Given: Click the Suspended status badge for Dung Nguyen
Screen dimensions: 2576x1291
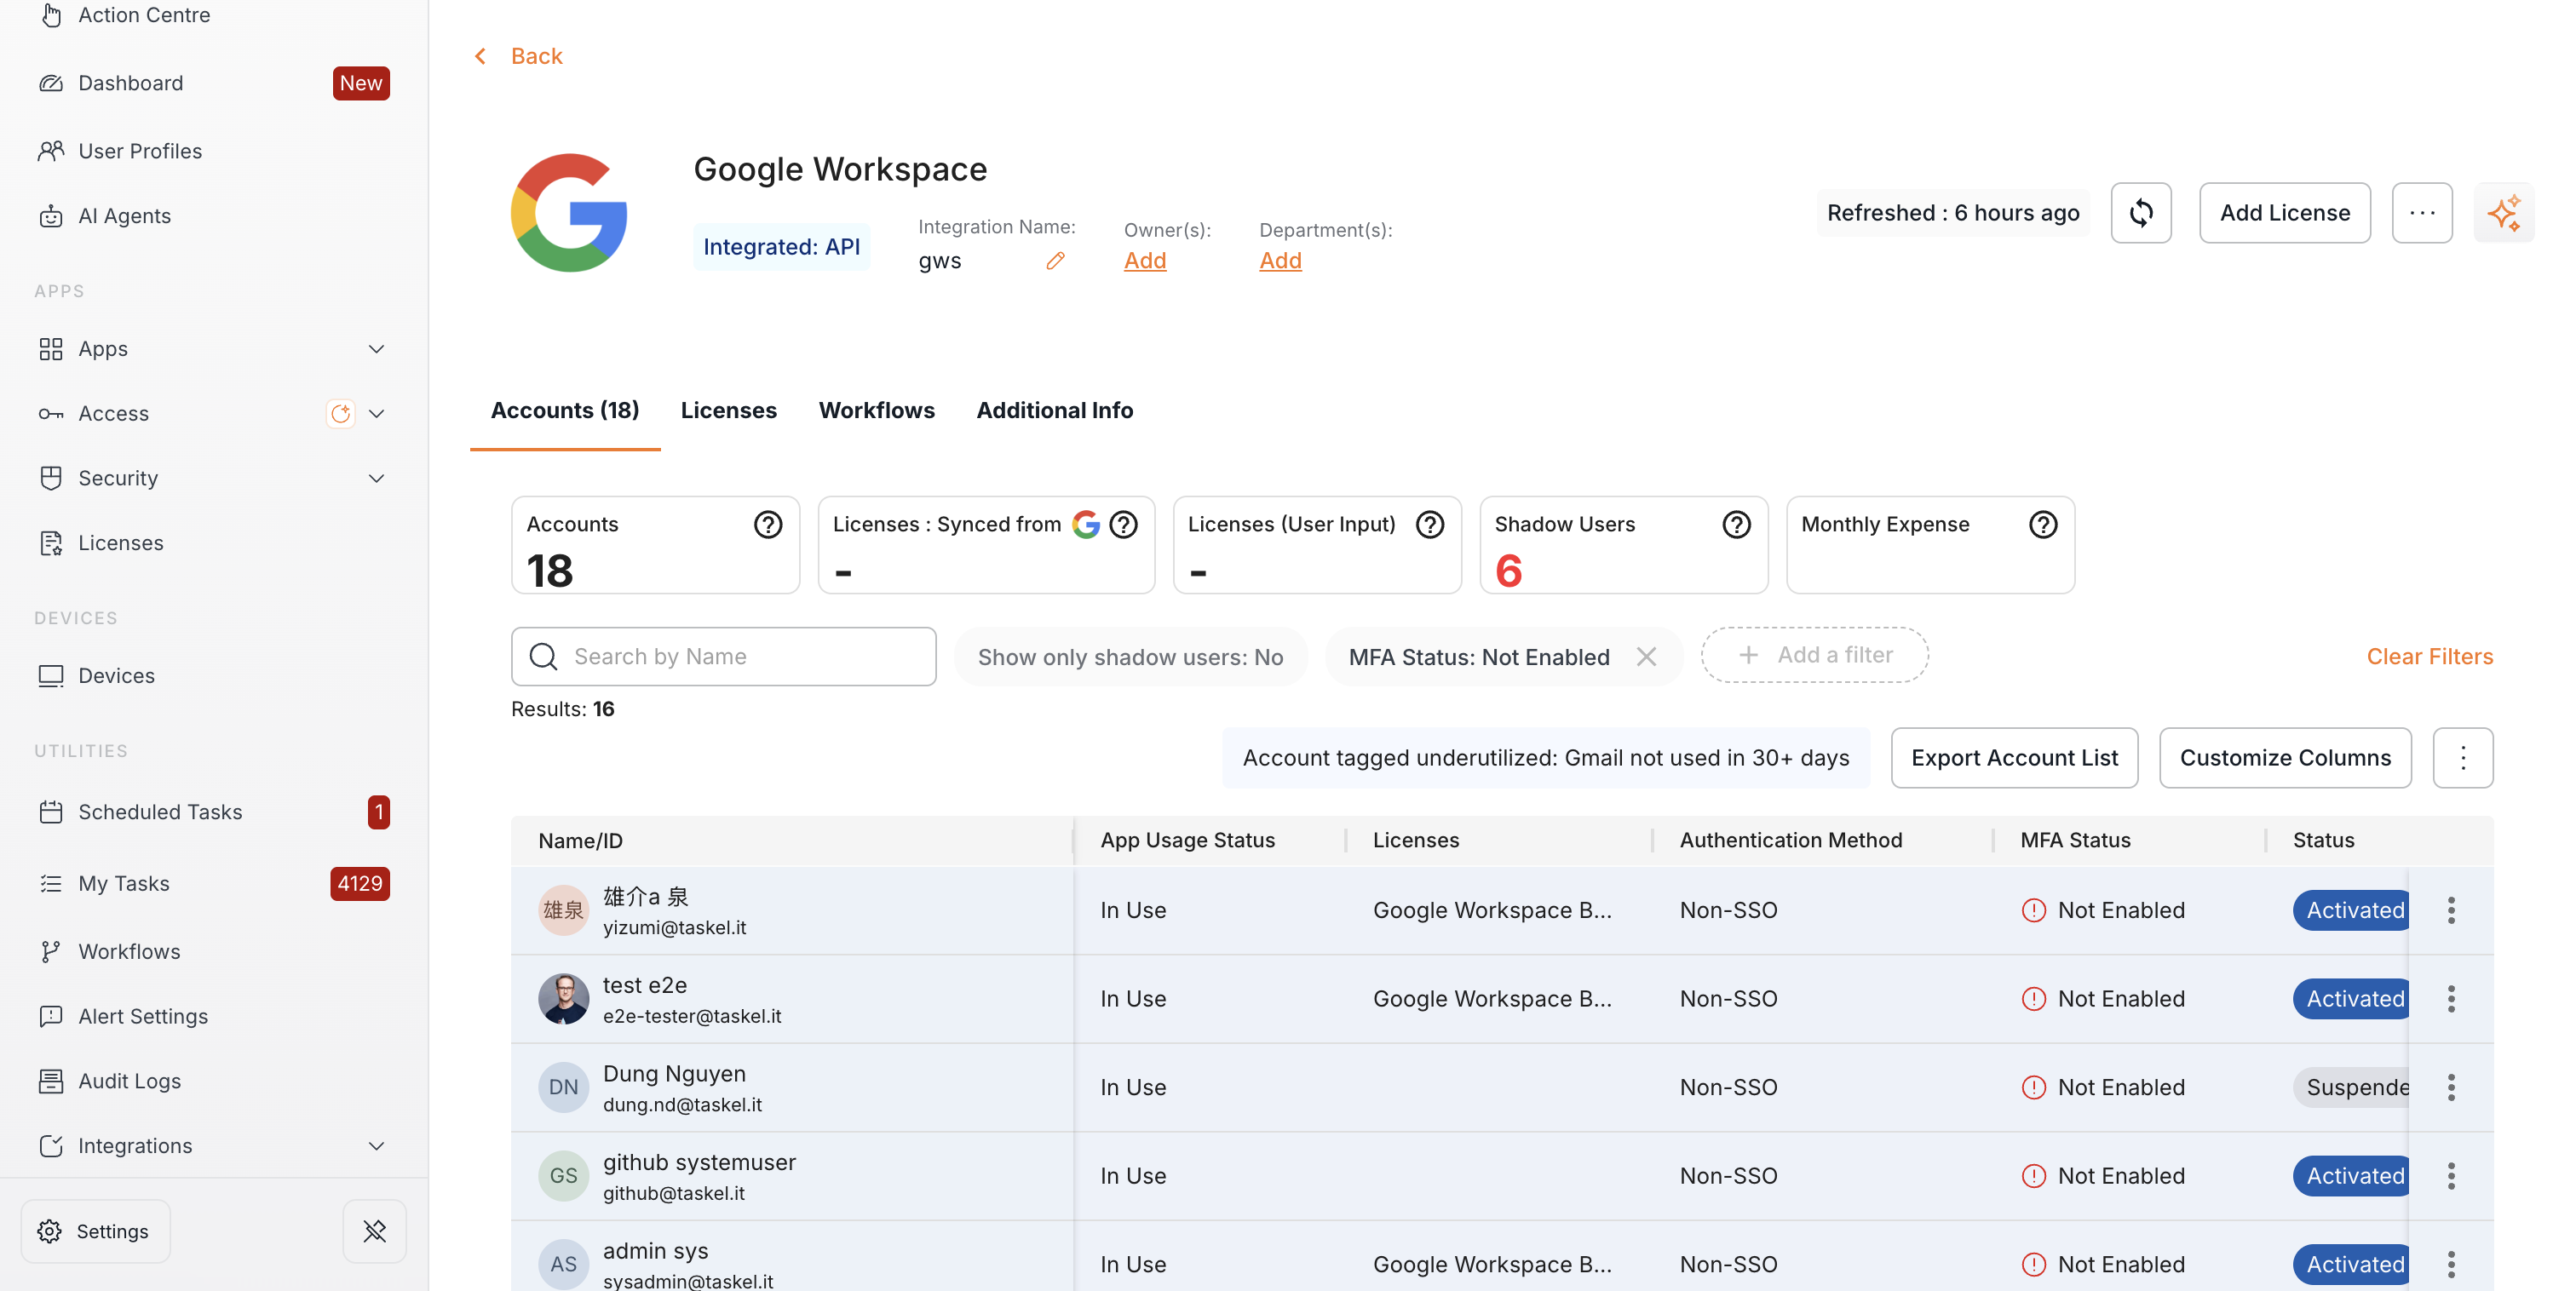Looking at the screenshot, I should 2350,1087.
